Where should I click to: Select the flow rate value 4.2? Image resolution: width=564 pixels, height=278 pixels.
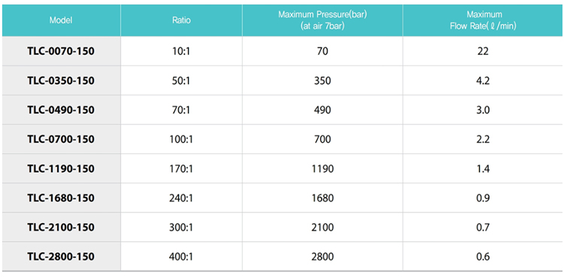(x=483, y=81)
